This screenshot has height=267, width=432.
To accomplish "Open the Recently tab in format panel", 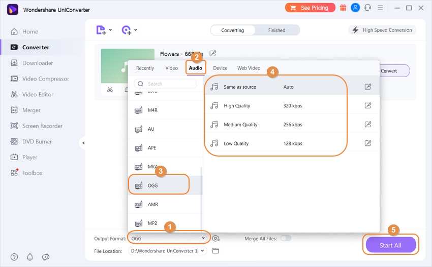I will (145, 68).
